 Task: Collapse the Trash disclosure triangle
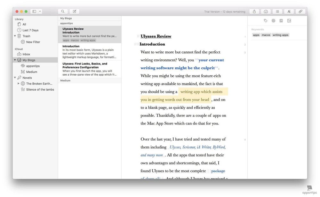15,36
